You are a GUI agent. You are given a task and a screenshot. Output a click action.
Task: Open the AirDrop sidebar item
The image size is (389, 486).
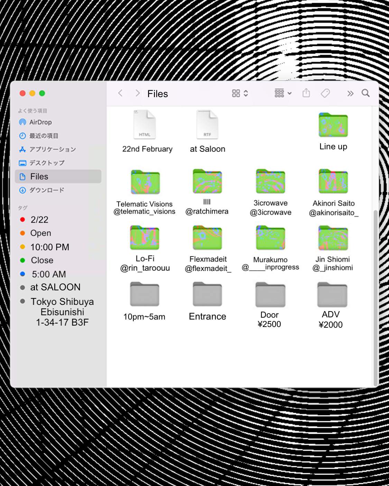pyautogui.click(x=40, y=122)
